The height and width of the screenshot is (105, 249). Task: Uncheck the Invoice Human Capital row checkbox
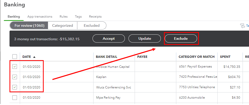tap(15, 67)
